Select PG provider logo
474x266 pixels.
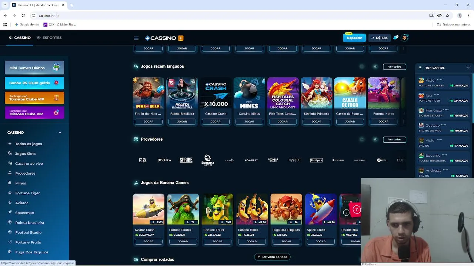(x=143, y=160)
